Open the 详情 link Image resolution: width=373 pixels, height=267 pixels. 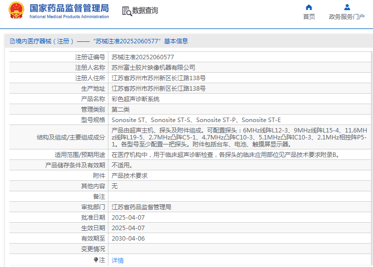pos(117,261)
